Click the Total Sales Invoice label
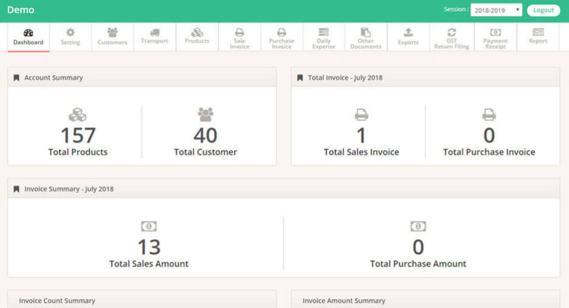Image resolution: width=569 pixels, height=308 pixels. coord(362,152)
